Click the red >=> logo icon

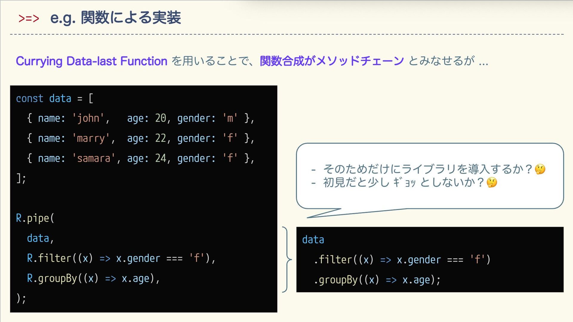point(29,18)
